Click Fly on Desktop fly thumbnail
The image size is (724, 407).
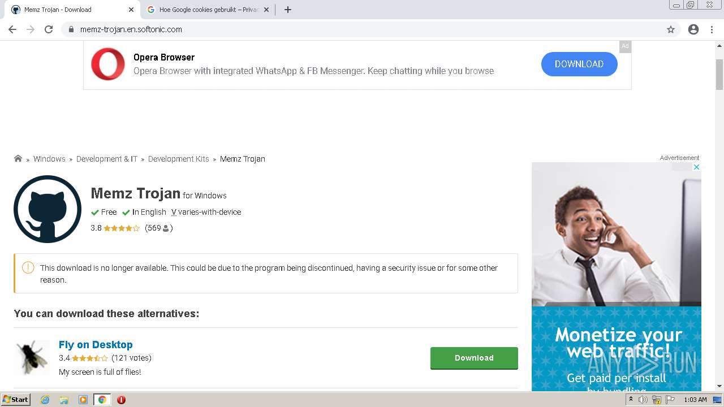[x=32, y=357]
